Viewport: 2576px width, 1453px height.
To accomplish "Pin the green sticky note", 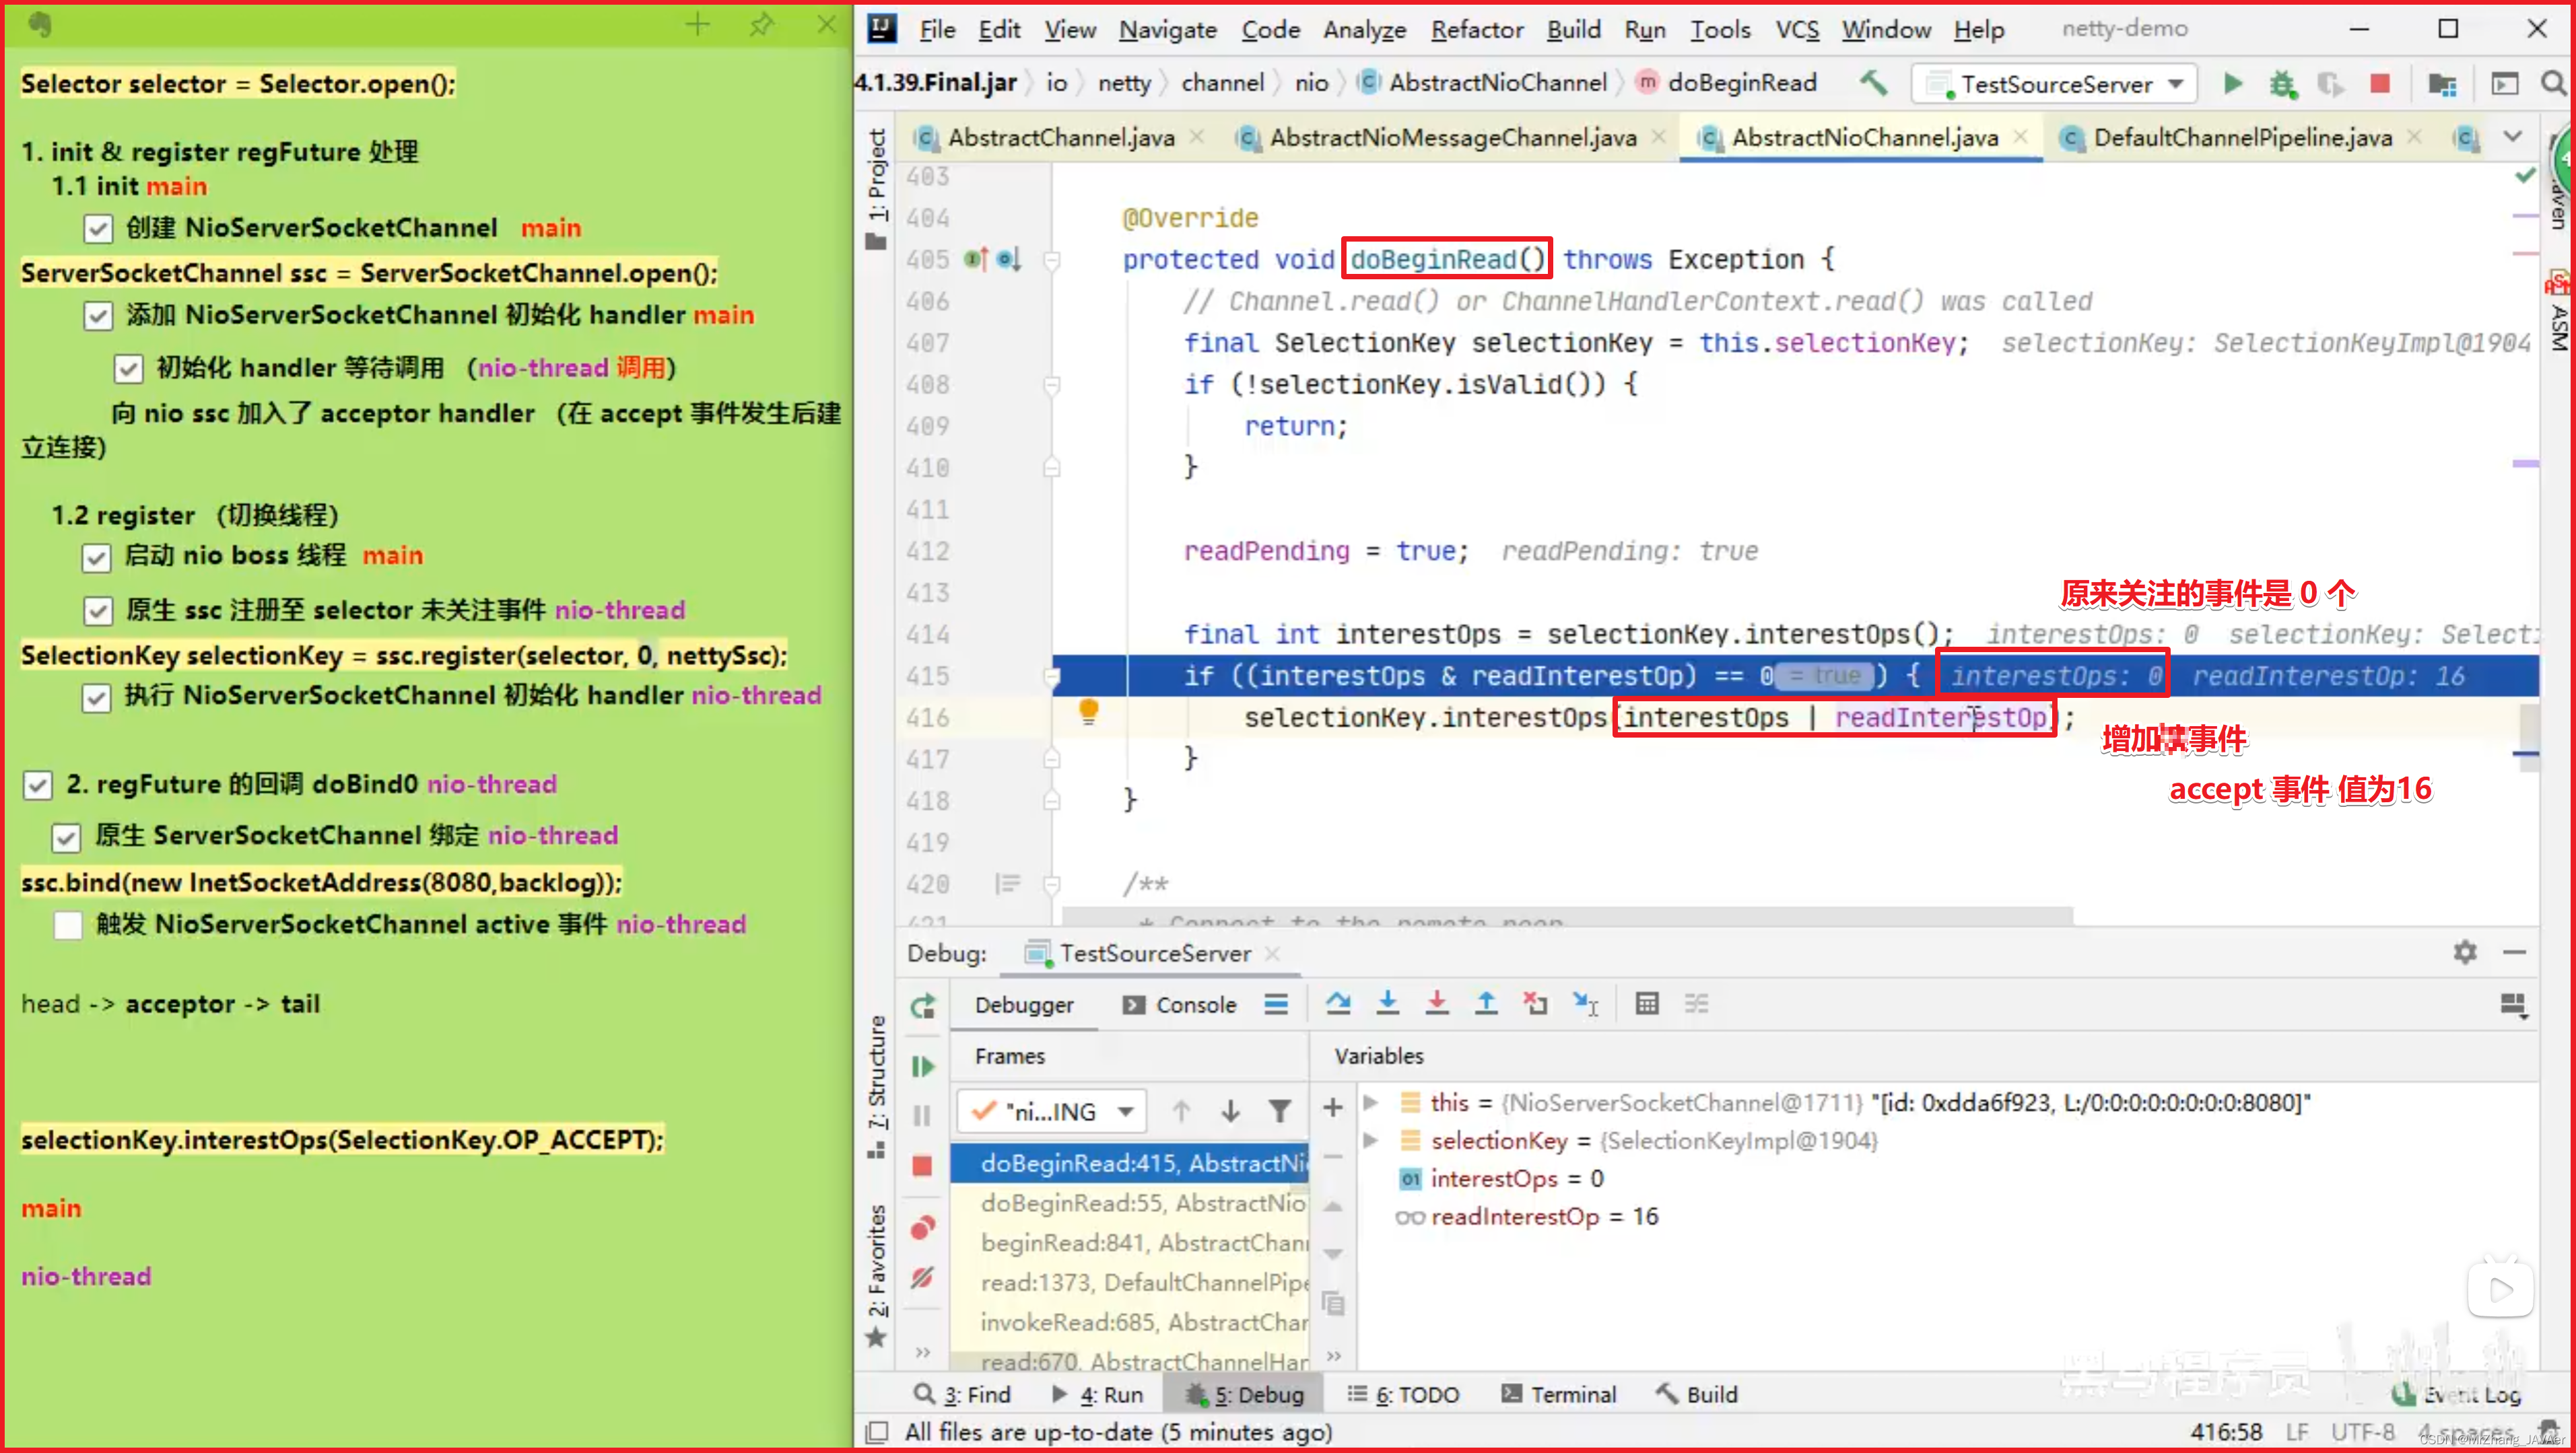I will click(761, 24).
